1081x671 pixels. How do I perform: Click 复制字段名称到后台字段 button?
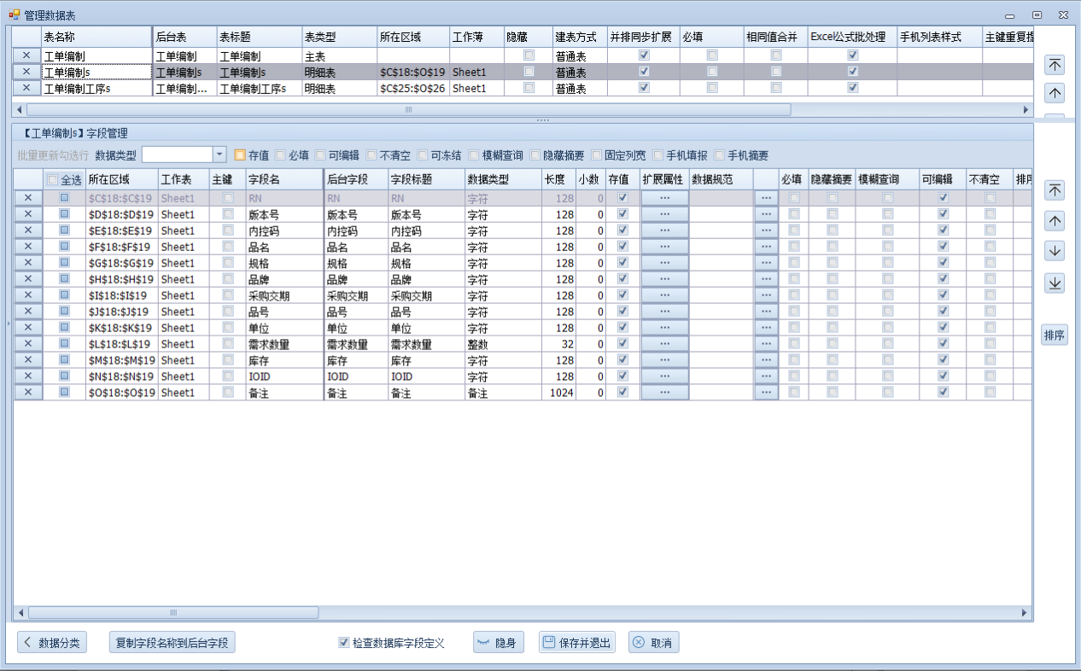[x=172, y=643]
